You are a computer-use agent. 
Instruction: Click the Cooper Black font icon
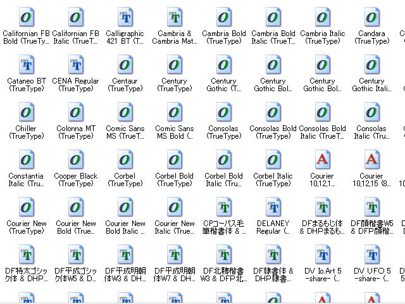(x=76, y=160)
